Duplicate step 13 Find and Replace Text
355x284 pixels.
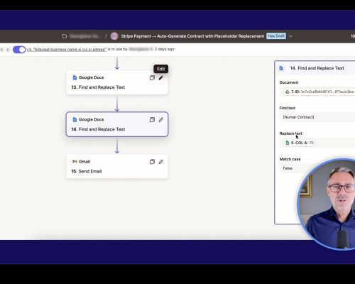coord(152,77)
